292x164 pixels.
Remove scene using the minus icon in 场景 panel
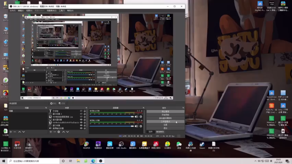click(x=15, y=132)
